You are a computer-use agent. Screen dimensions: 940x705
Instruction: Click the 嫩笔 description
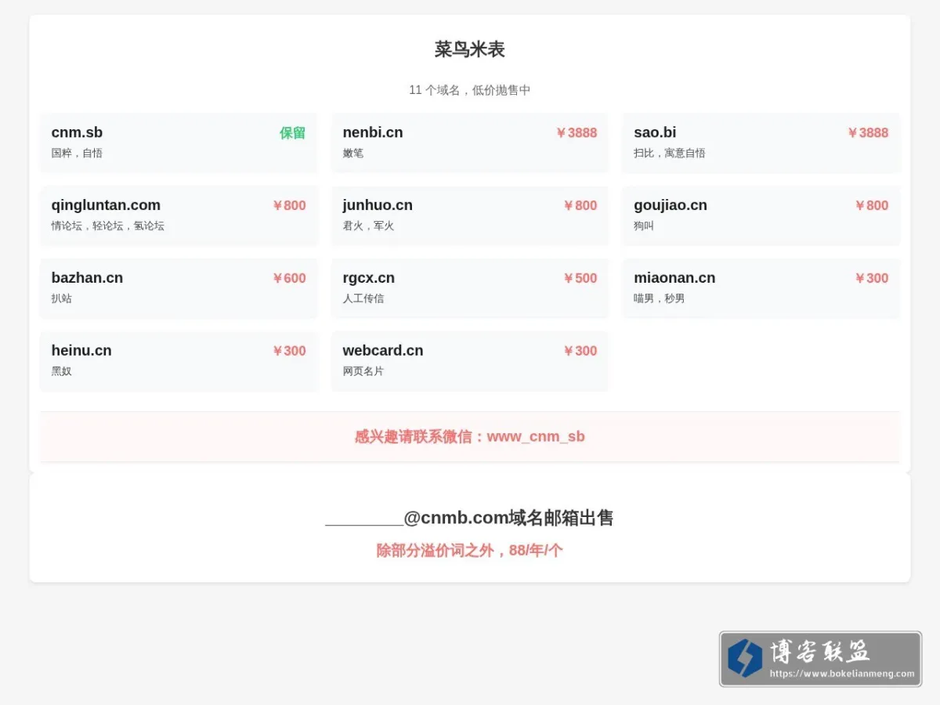pyautogui.click(x=352, y=153)
